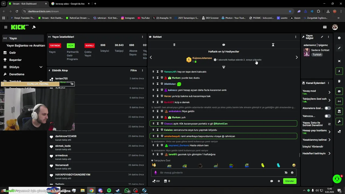
Task: Click the Turkish language tag
Action: 317,55
